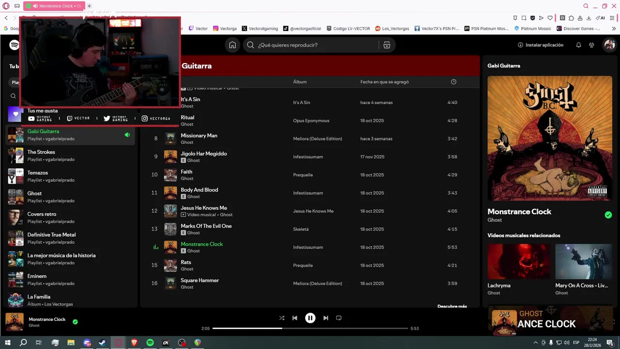This screenshot has width=620, height=349.
Task: Open the 'Temazos' playlist
Action: (x=70, y=176)
